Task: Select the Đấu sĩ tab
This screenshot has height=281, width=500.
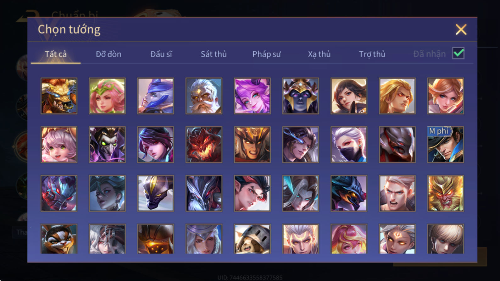Action: tap(161, 54)
